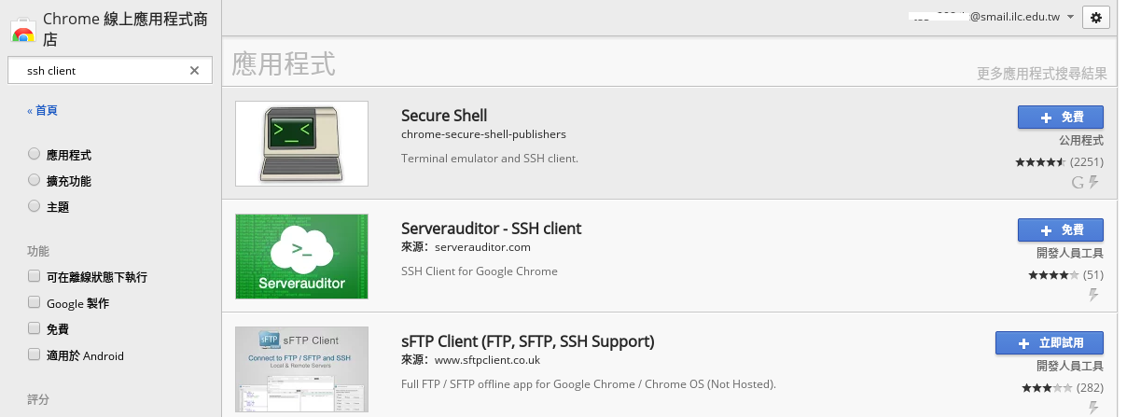Open the Serverauditor cloud logo thumbnail
Image resolution: width=1127 pixels, height=417 pixels.
(x=302, y=257)
